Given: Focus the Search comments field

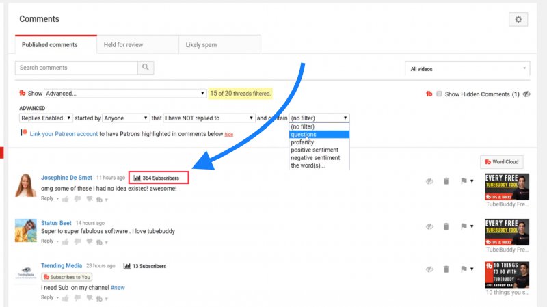Looking at the screenshot, I should [77, 68].
